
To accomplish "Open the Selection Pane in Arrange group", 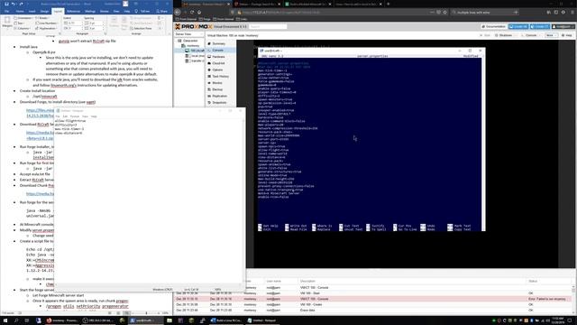I will click(x=141, y=28).
